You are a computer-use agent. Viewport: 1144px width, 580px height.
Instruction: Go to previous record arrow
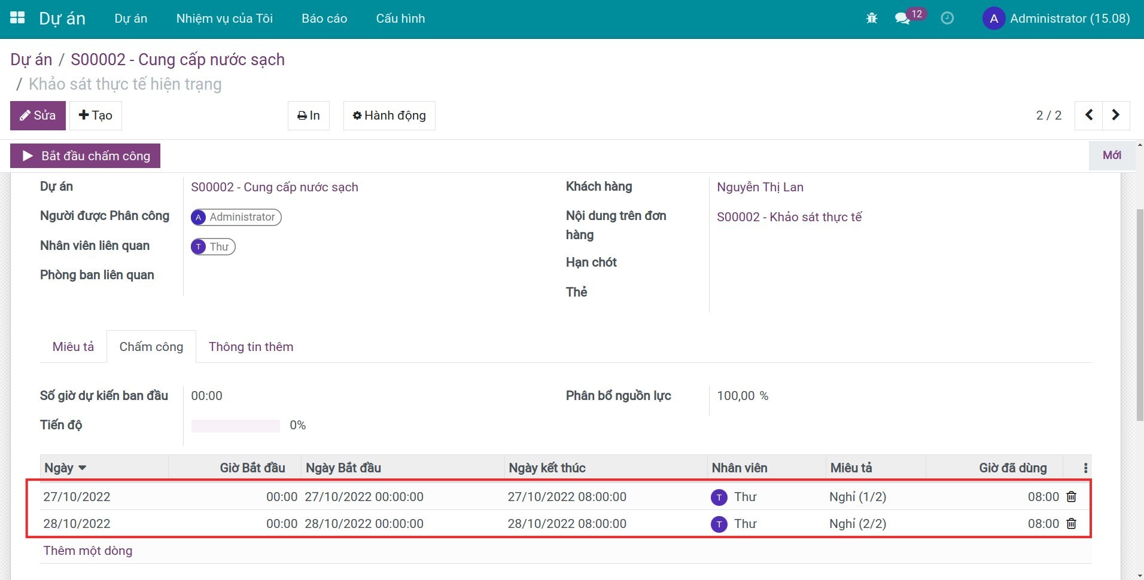[1089, 115]
